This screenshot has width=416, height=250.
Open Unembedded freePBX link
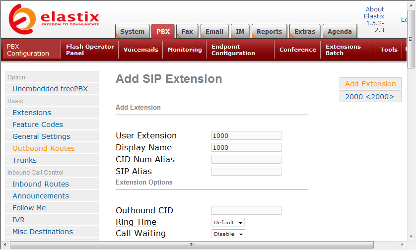(x=50, y=89)
